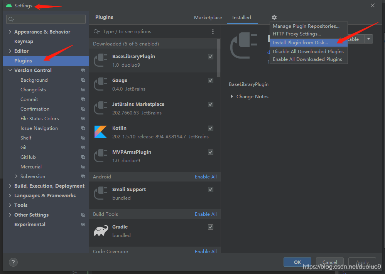Click the project-level icon beside Other Settings
385x274 pixels.
(x=83, y=215)
